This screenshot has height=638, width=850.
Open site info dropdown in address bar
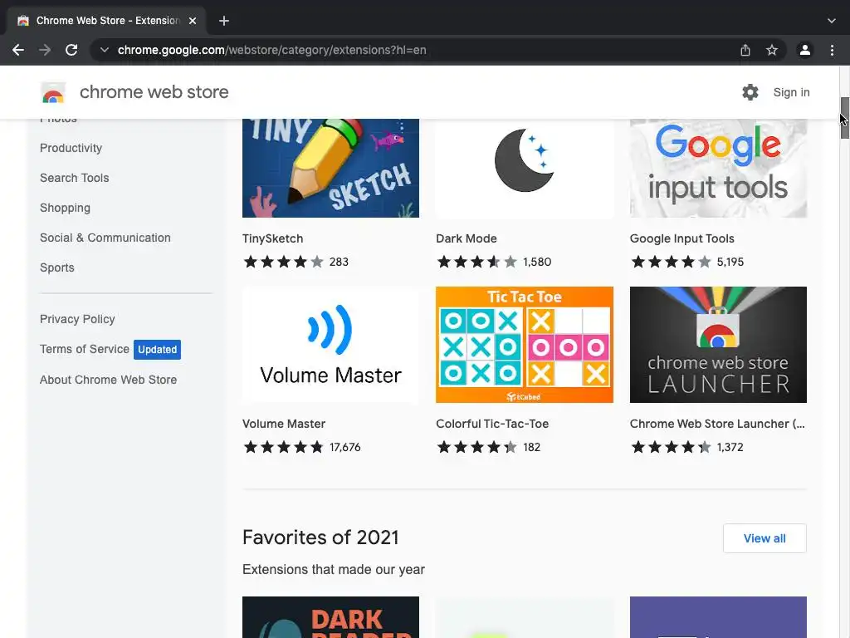pos(104,50)
